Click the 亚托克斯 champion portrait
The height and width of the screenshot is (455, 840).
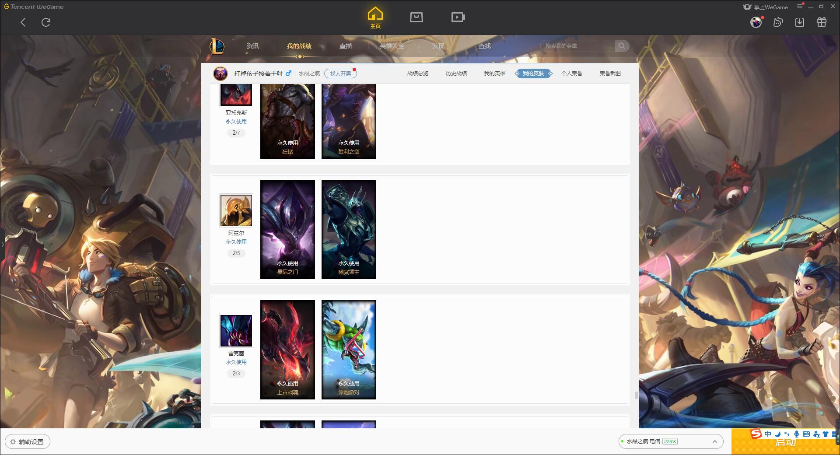236,95
